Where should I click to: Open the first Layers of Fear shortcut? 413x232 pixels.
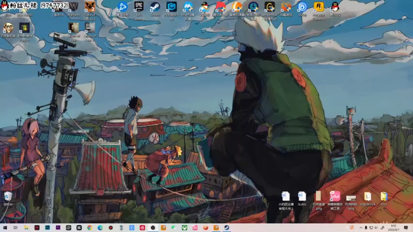coord(73,31)
